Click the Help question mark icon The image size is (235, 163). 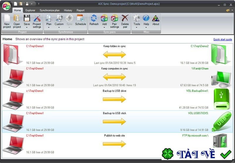point(146,18)
